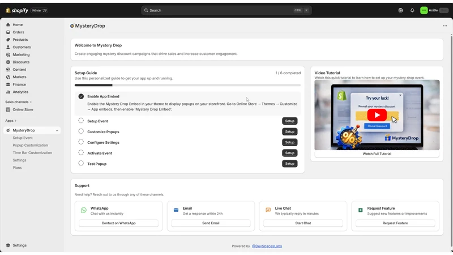Open Popup Customization submenu item
The height and width of the screenshot is (255, 453).
[31, 146]
